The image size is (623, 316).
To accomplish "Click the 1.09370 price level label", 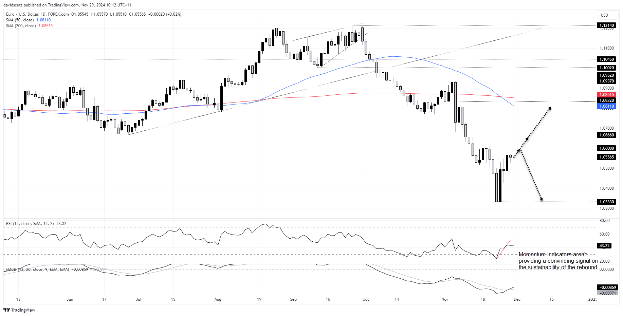I will [x=606, y=81].
